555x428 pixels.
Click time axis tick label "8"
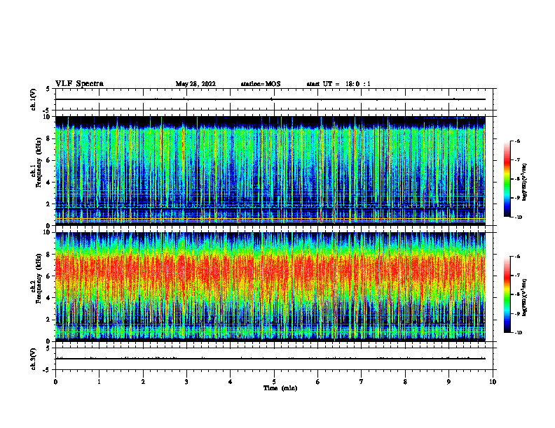coord(405,382)
